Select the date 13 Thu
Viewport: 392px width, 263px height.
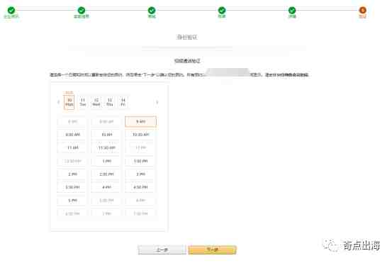coord(109,102)
